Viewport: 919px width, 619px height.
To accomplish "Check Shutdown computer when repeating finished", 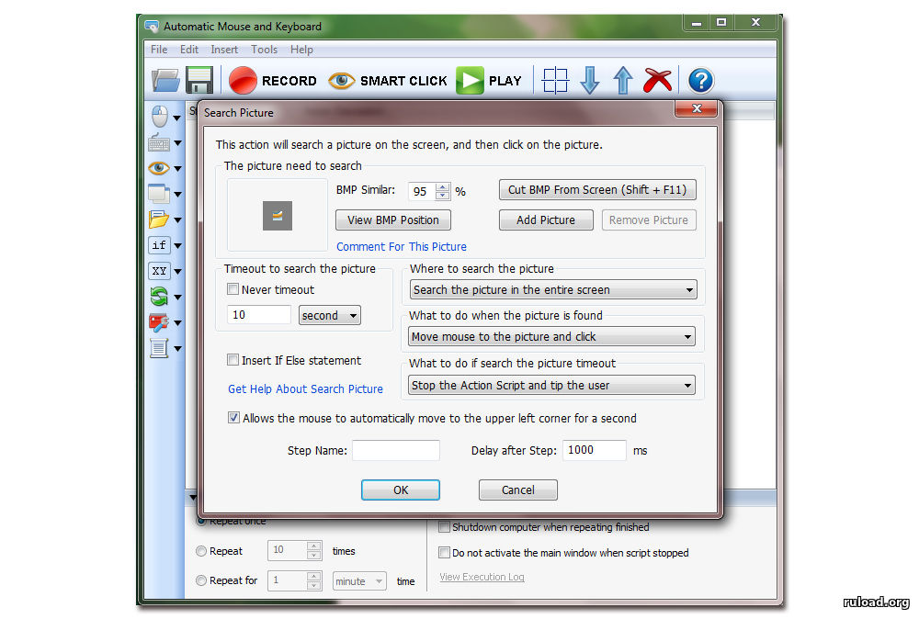I will tap(444, 526).
